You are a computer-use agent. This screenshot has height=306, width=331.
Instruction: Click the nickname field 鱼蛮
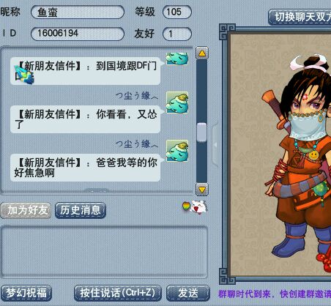click(x=78, y=12)
